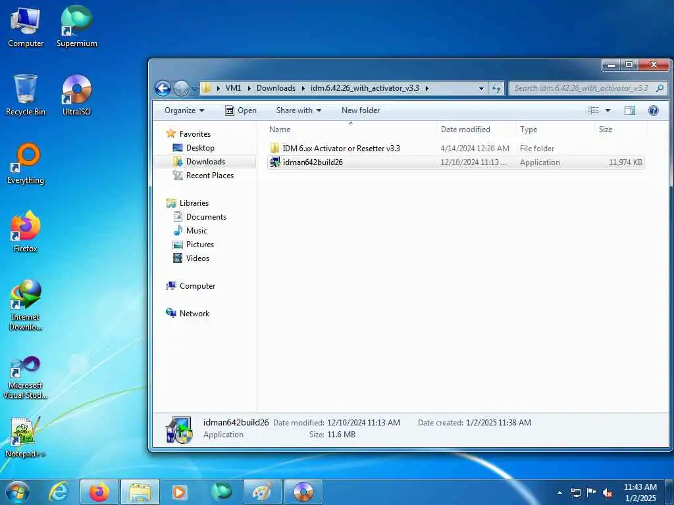Click the muted volume speaker icon

coord(608,493)
